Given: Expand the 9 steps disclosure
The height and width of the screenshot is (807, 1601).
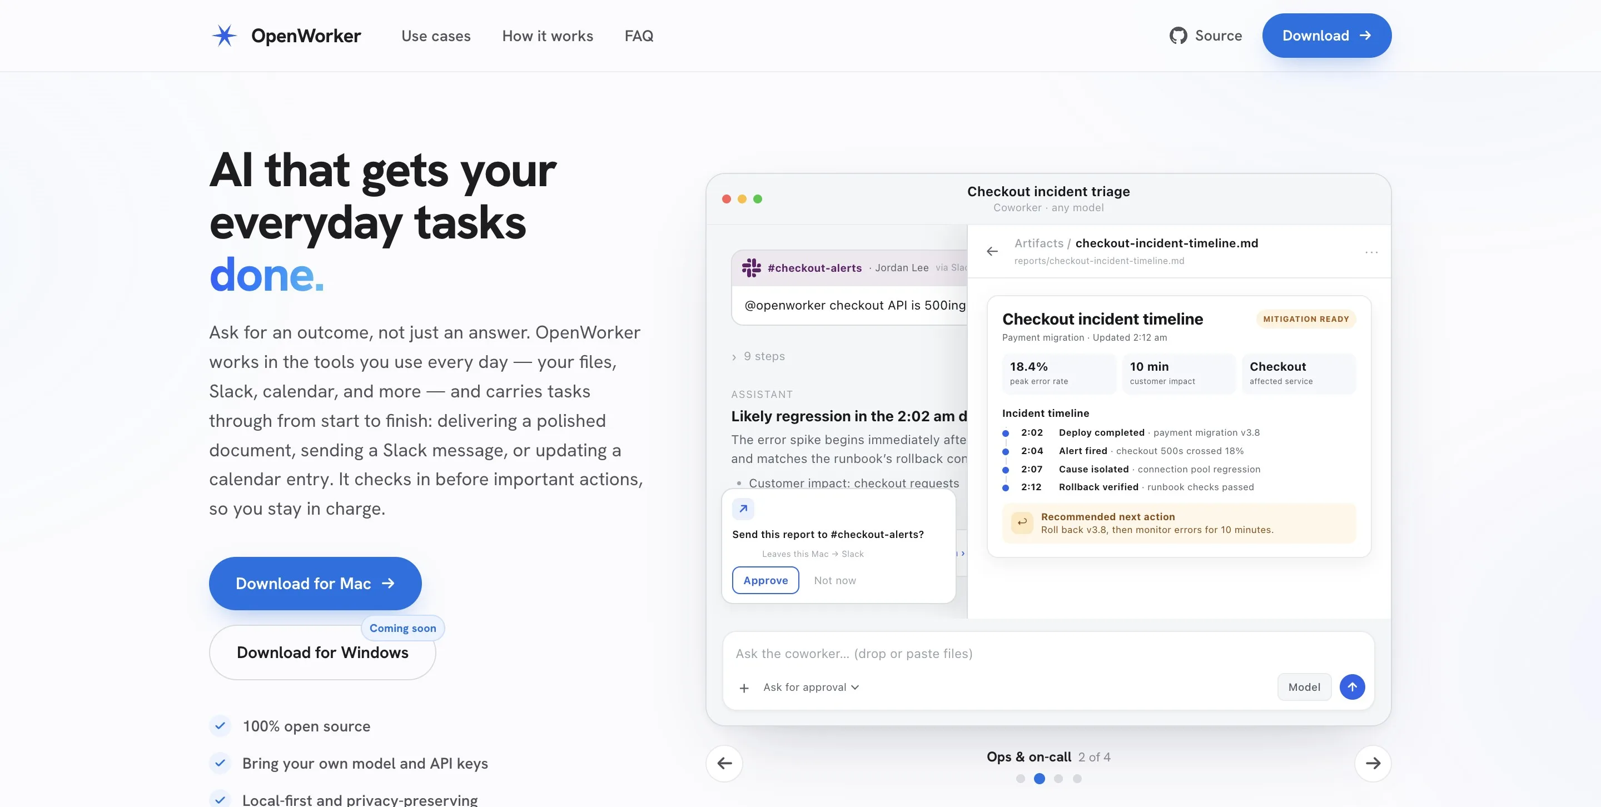Looking at the screenshot, I should pos(758,357).
